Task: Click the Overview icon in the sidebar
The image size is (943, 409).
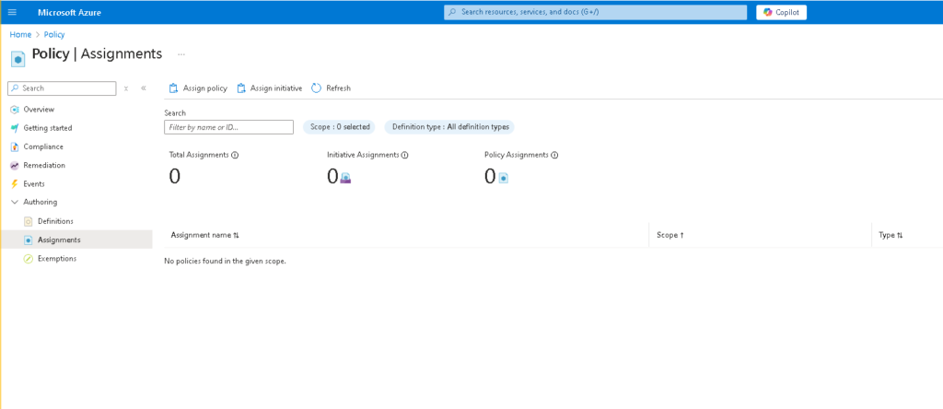Action: pos(15,110)
